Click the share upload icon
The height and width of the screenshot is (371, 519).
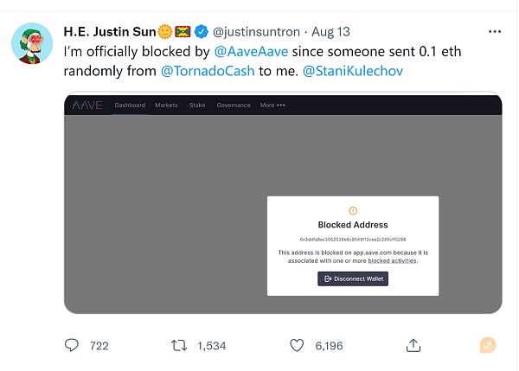click(413, 345)
